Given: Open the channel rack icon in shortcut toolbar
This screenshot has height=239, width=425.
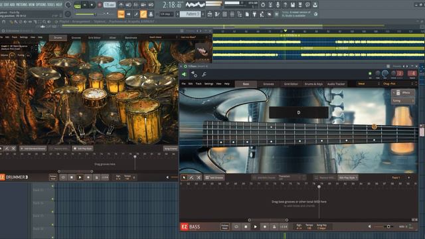Looking at the screenshot, I should point(224,14).
